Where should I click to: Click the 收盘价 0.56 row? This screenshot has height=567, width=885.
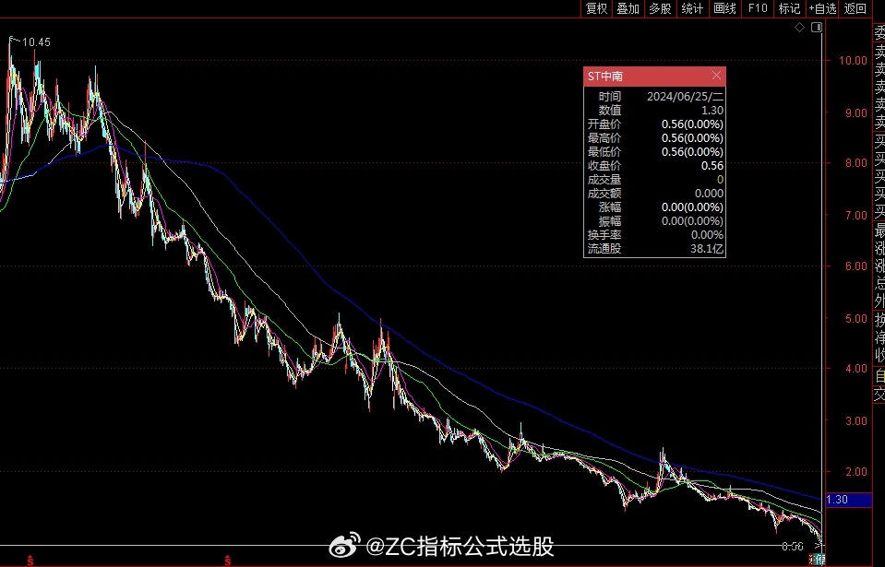[654, 166]
